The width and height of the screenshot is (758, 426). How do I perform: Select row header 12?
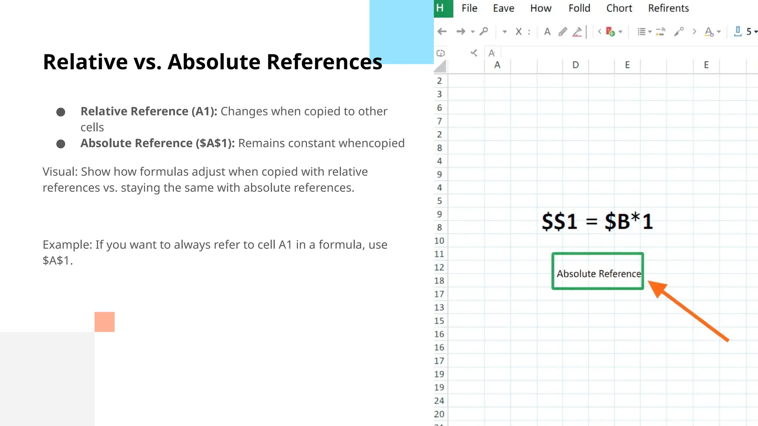coord(440,267)
